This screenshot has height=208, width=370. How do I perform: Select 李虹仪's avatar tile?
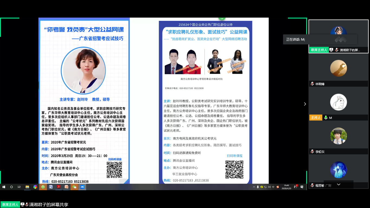339,136
